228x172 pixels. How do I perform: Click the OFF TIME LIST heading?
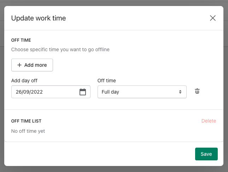click(26, 121)
